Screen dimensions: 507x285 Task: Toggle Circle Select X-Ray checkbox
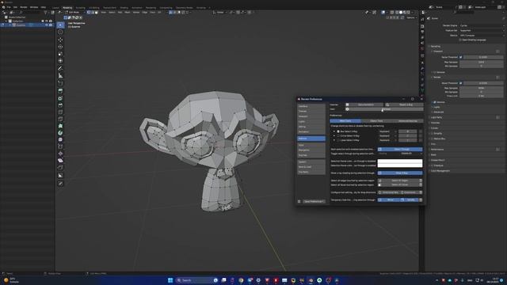[338, 135]
